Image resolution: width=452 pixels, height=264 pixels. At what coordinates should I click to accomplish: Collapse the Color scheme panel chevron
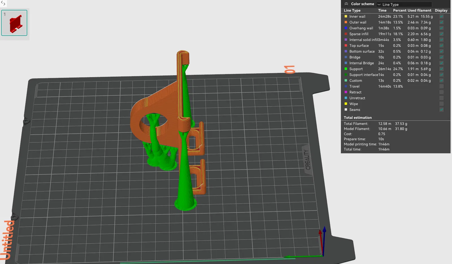point(346,4)
